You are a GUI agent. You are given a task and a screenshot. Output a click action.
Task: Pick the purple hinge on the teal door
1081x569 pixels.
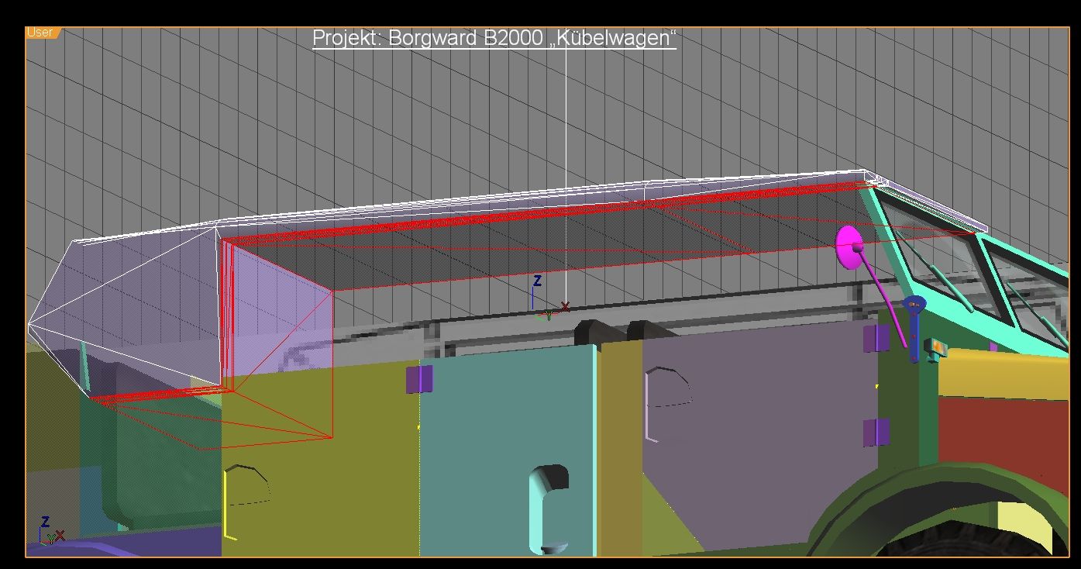[419, 380]
